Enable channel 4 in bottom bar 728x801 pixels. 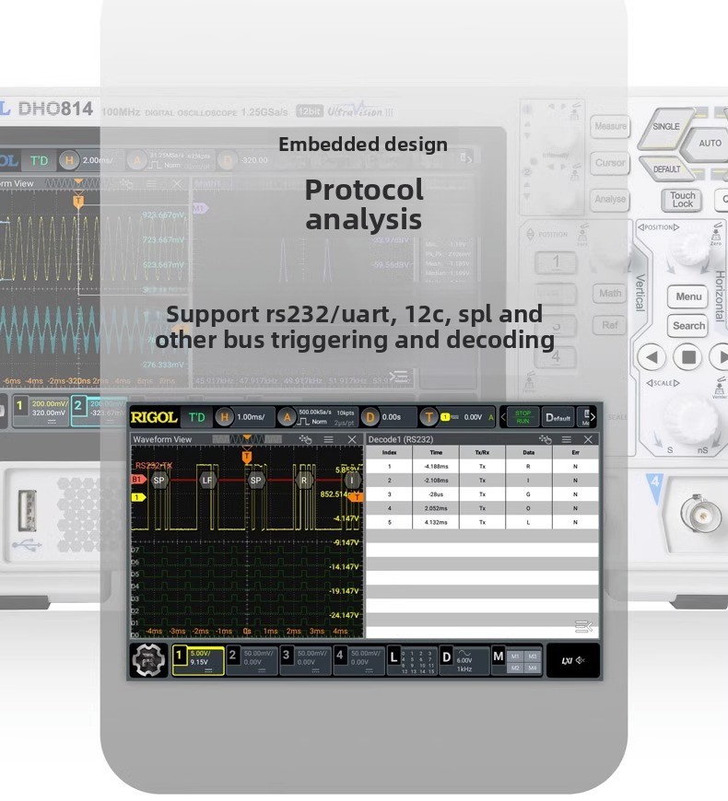tap(359, 660)
